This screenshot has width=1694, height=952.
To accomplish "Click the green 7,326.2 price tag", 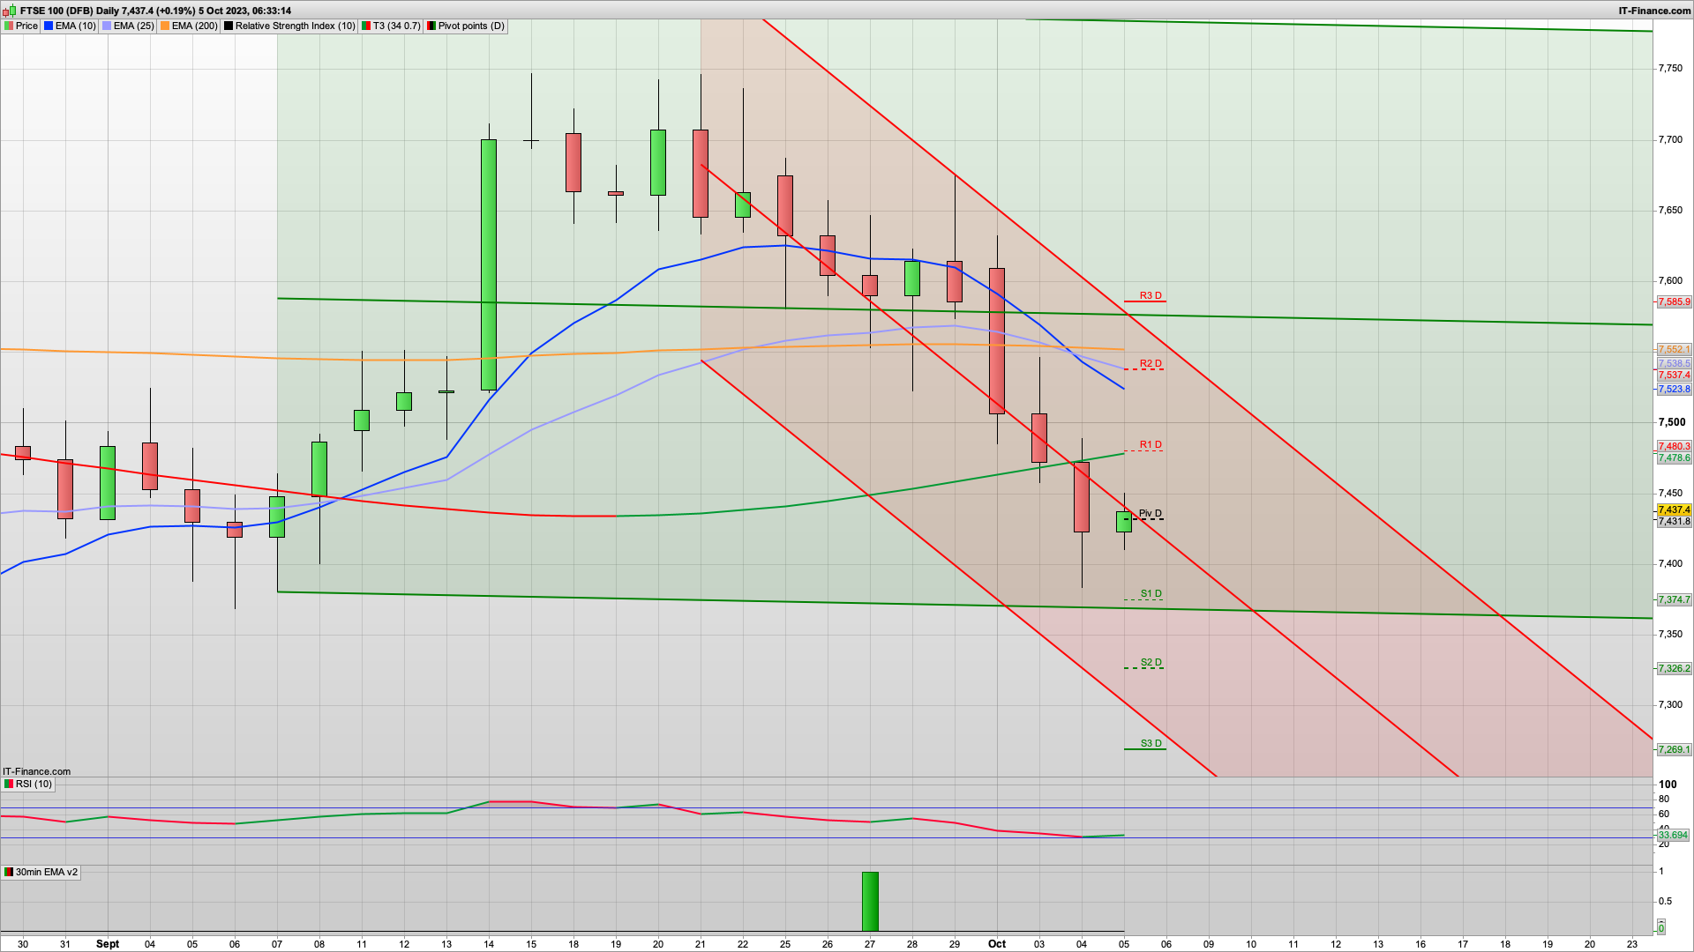I will tap(1674, 668).
